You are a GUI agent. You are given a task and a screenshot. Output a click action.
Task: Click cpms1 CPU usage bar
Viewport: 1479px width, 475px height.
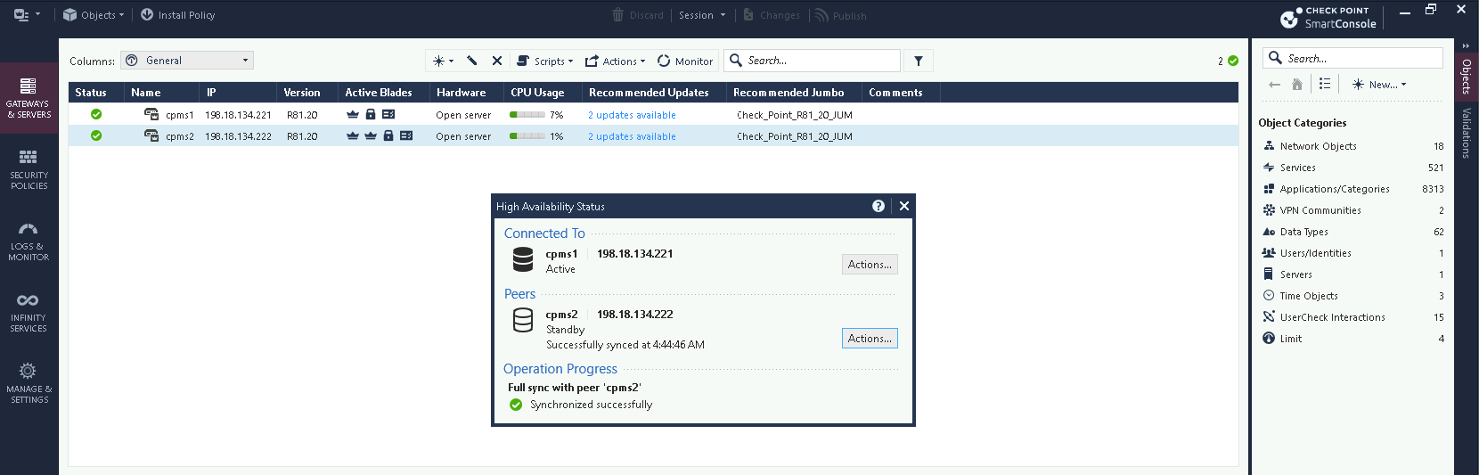point(527,115)
